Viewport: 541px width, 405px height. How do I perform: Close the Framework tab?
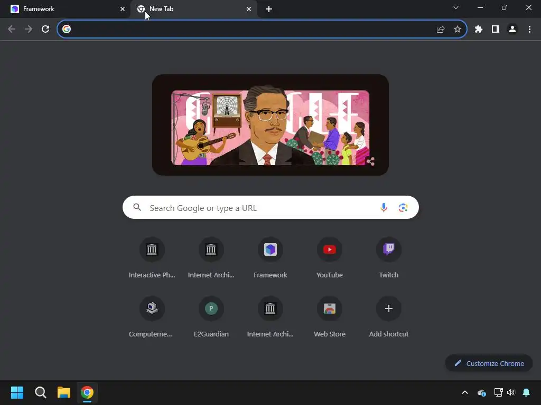tap(123, 9)
